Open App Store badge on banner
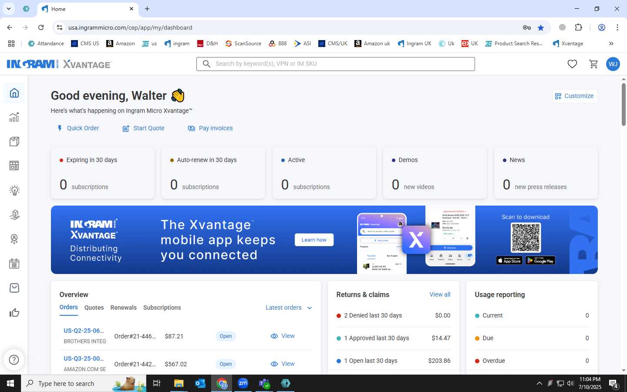This screenshot has height=392, width=627. pyautogui.click(x=509, y=260)
